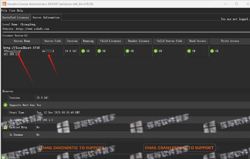Viewport: 250px width, 159px height.
Task: Minimize the License Administrator window
Action: point(225,4)
